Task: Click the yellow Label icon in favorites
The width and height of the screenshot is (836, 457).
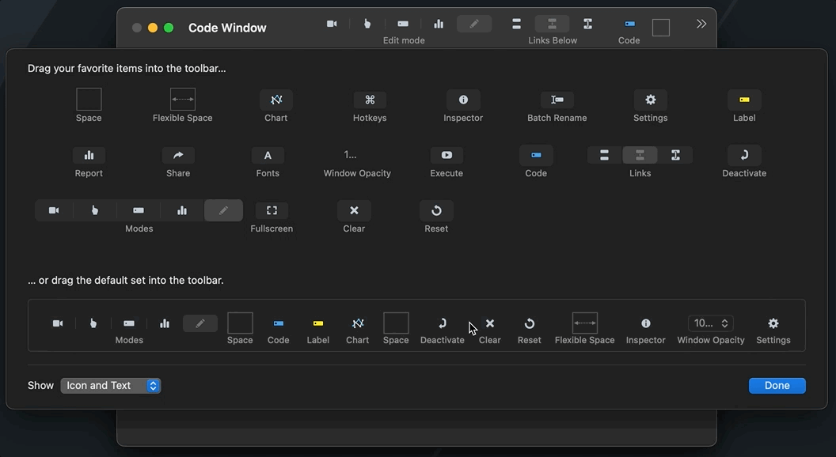Action: coord(744,100)
